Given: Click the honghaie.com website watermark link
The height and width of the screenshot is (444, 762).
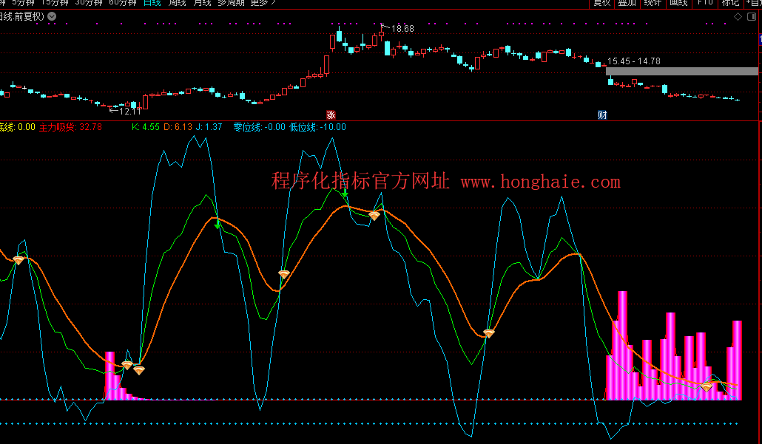Looking at the screenshot, I should pyautogui.click(x=540, y=182).
